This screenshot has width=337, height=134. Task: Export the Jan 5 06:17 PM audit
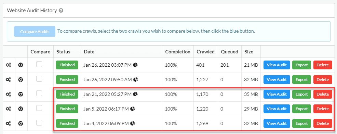coord(301,109)
